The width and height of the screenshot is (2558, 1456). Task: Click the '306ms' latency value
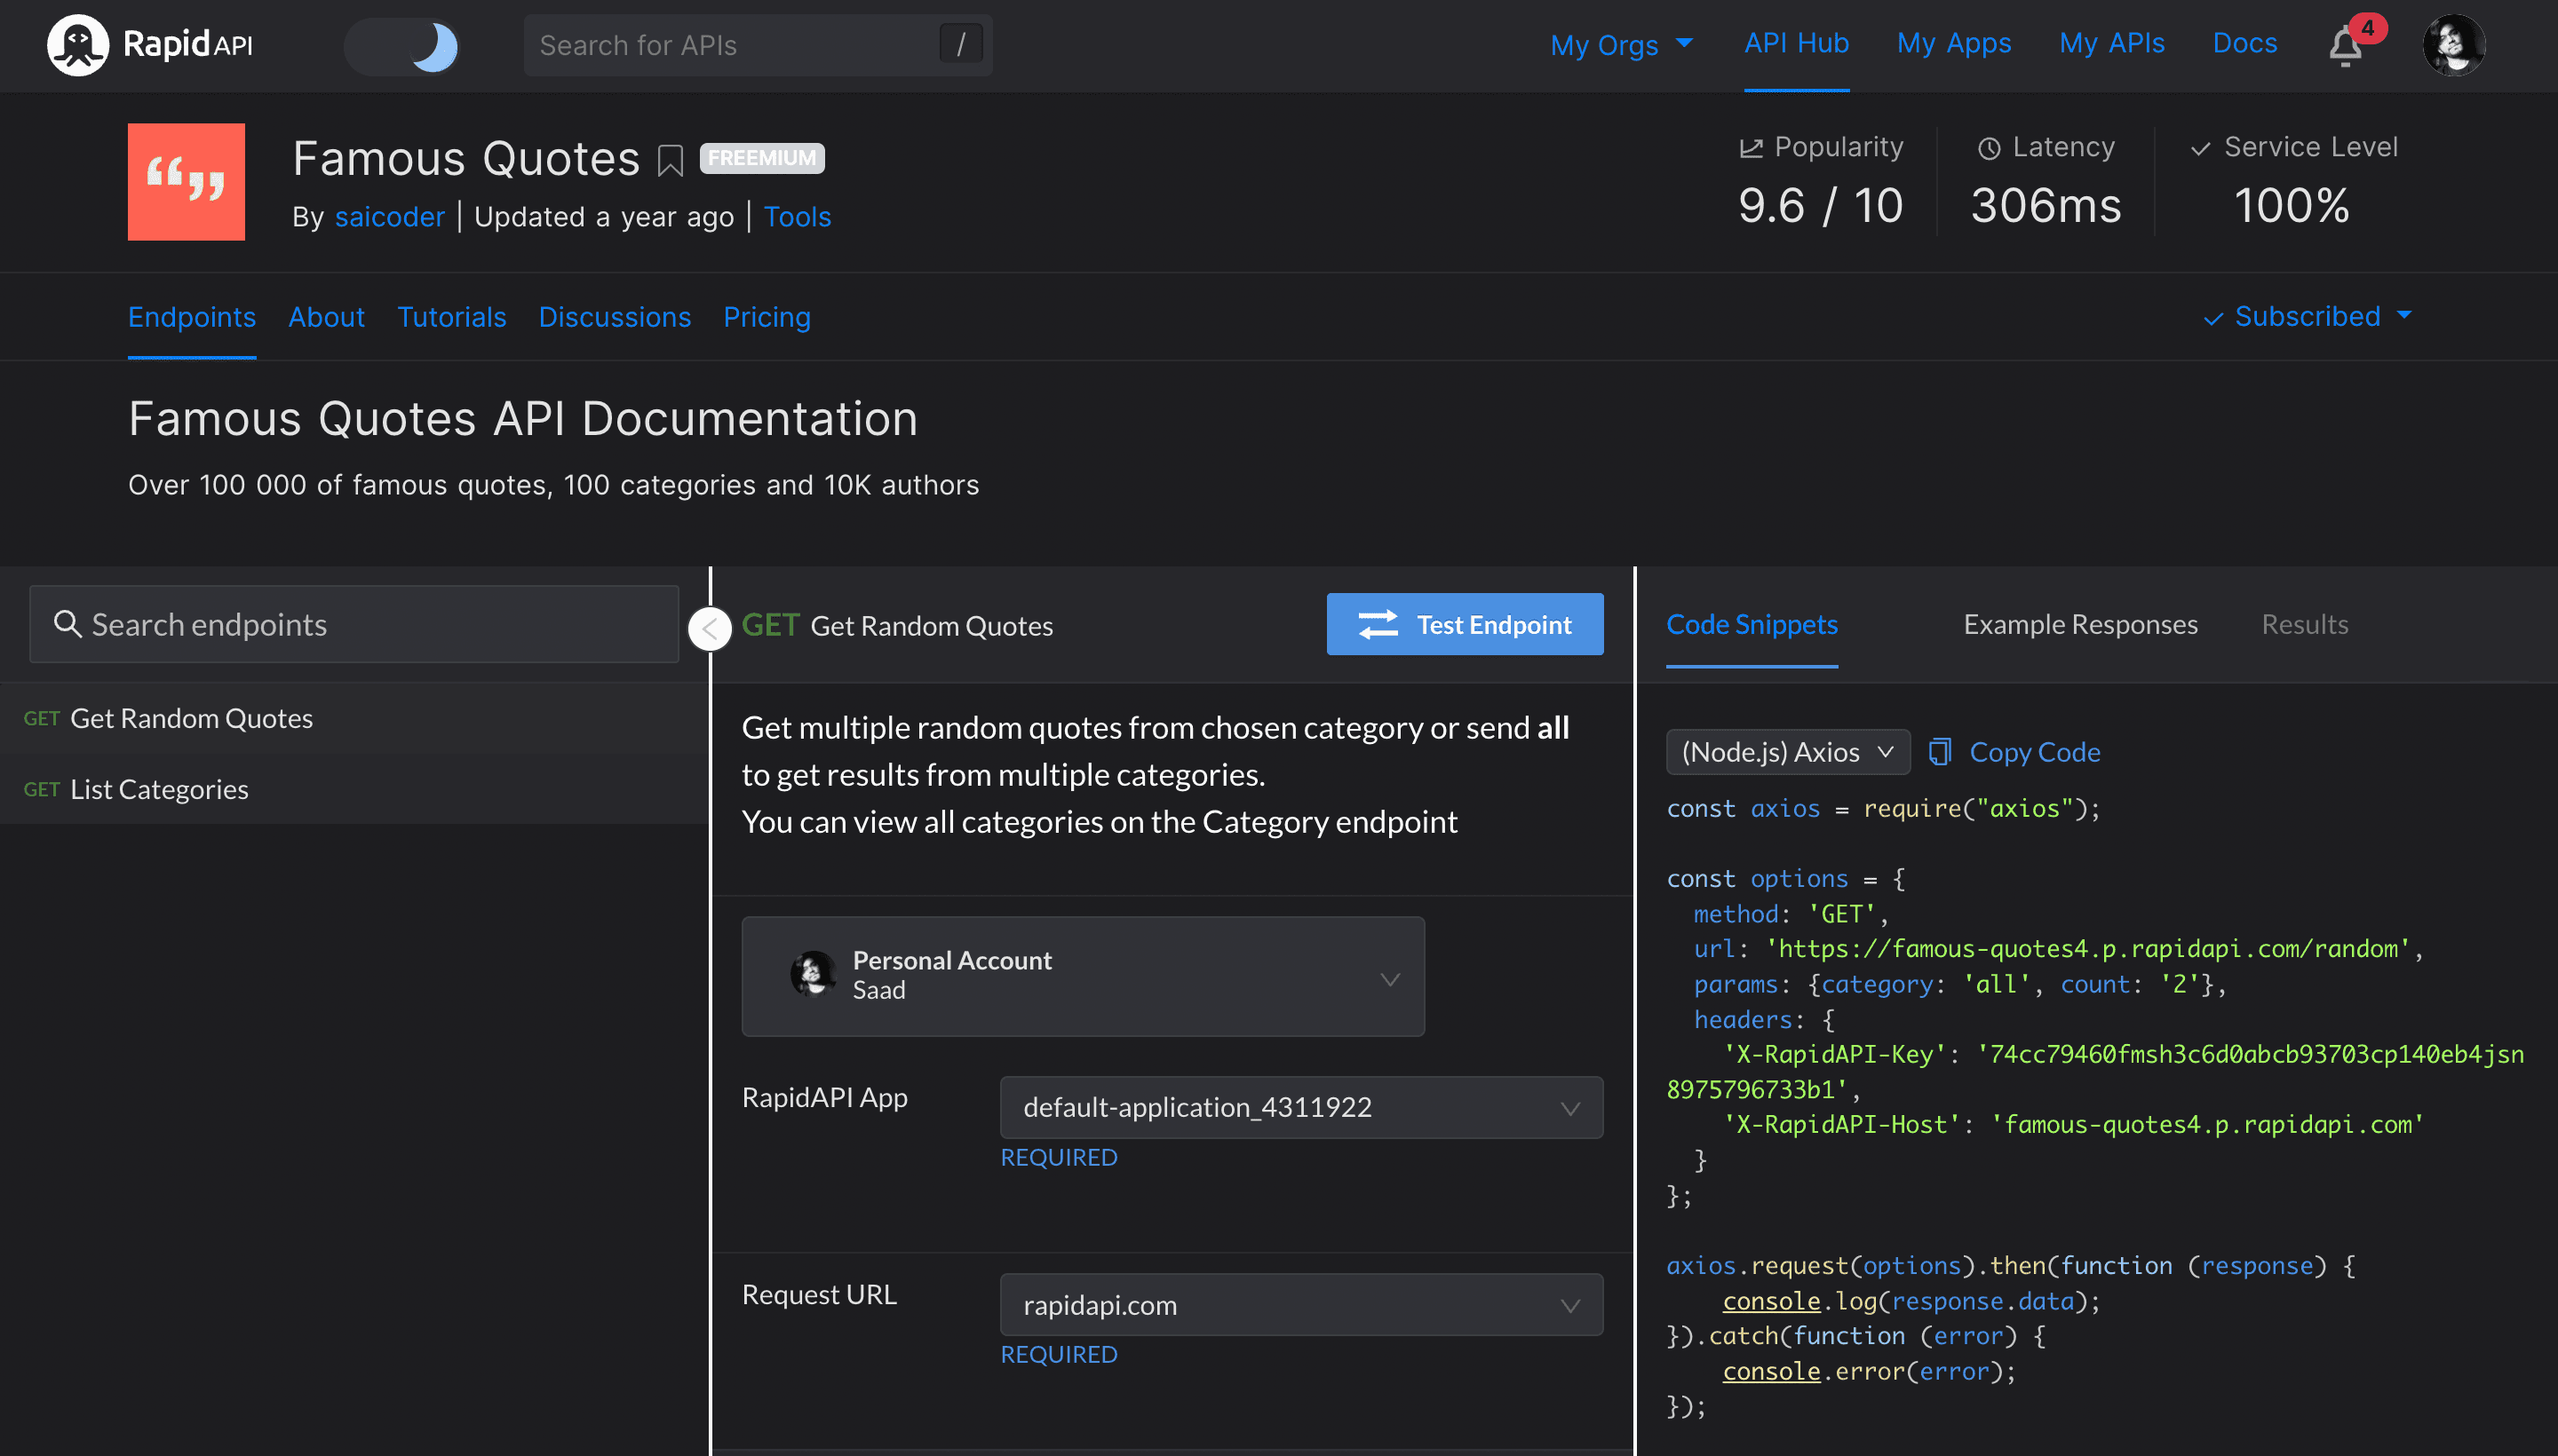click(x=2045, y=205)
